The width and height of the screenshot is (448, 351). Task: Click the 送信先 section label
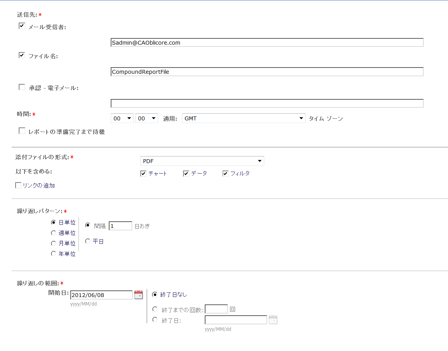(27, 15)
